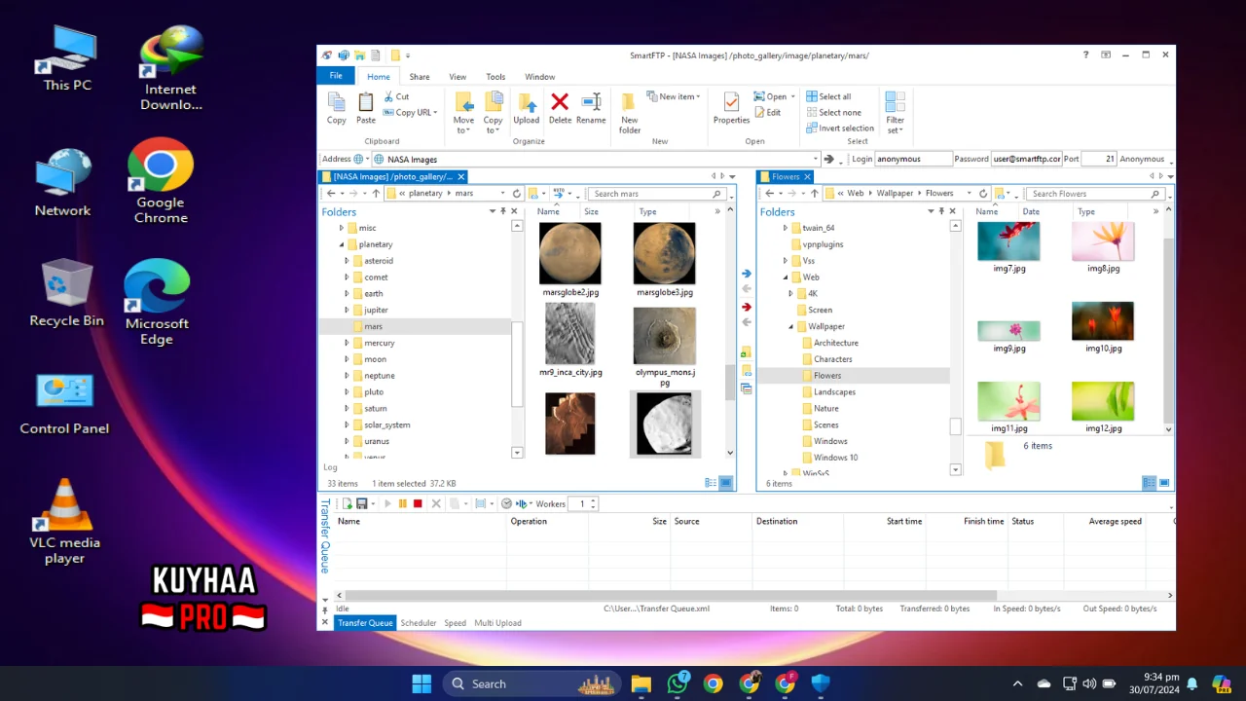This screenshot has height=701, width=1246.
Task: Switch mars pane to thumbnail view icon
Action: coord(725,483)
